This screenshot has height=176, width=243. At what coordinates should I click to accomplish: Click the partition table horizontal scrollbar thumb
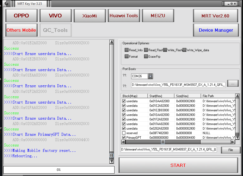[x=163, y=142]
